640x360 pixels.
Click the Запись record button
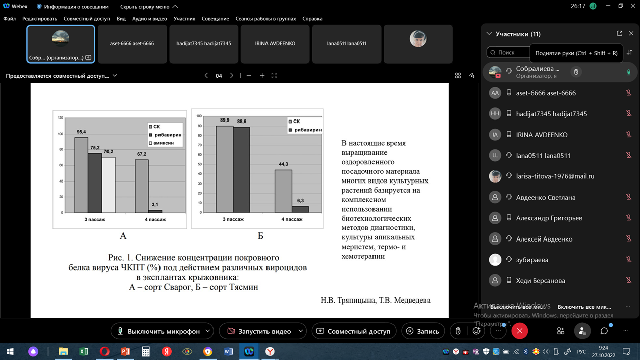pyautogui.click(x=423, y=331)
